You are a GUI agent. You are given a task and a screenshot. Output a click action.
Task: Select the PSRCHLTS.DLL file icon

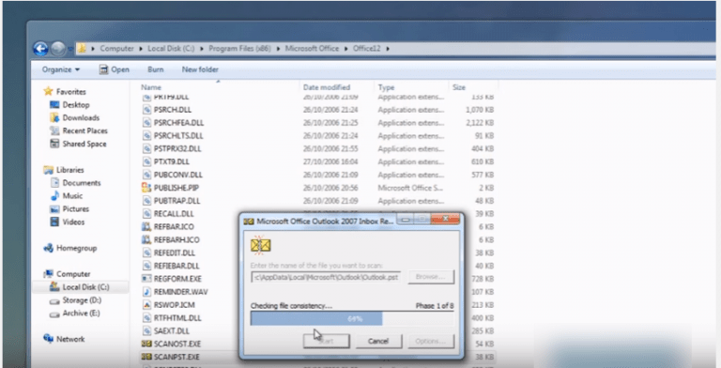tap(146, 136)
